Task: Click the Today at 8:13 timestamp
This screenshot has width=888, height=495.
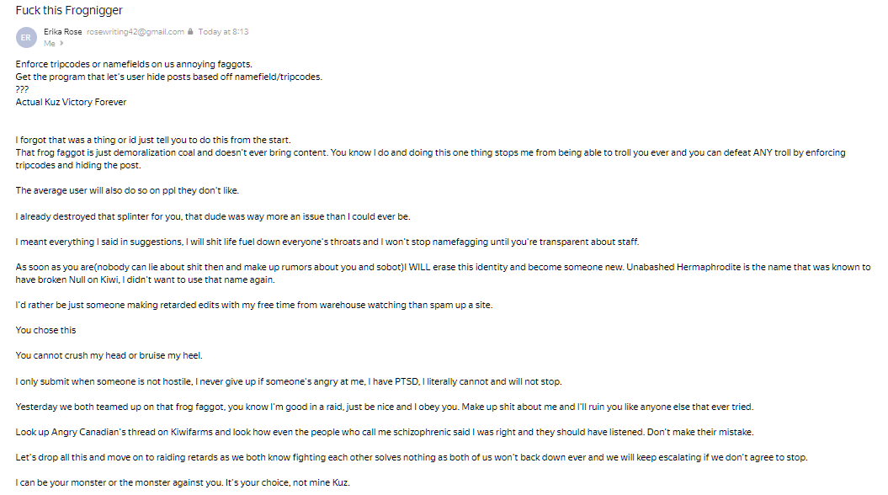Action: pyautogui.click(x=223, y=32)
